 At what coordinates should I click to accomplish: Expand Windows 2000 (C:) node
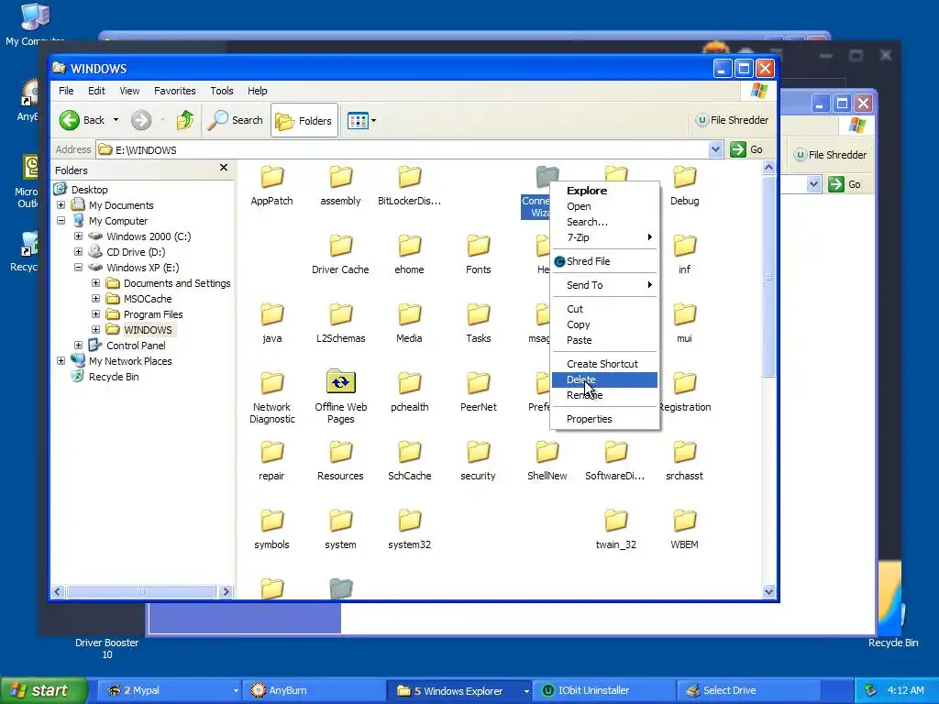79,236
